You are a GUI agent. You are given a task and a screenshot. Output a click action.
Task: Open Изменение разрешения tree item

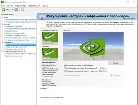14,26
